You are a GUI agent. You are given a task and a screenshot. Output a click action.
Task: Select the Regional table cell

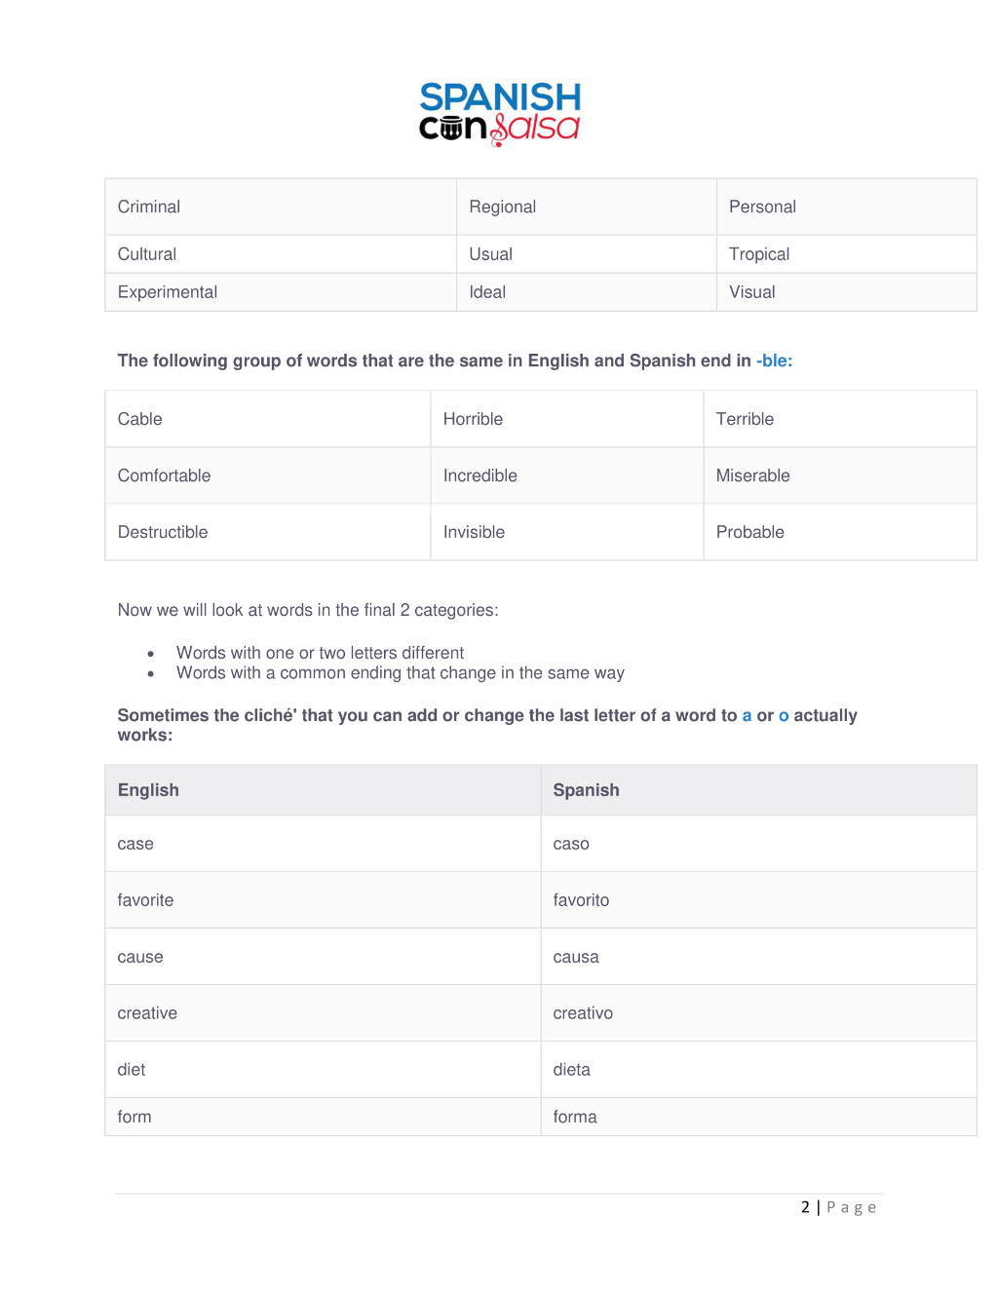[x=586, y=207]
